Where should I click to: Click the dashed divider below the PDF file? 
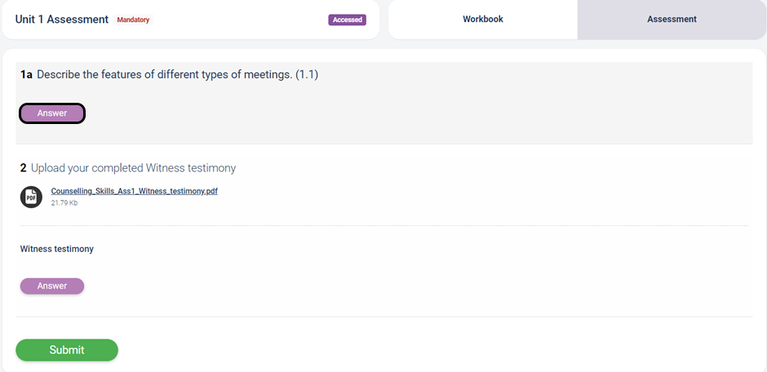[384, 225]
